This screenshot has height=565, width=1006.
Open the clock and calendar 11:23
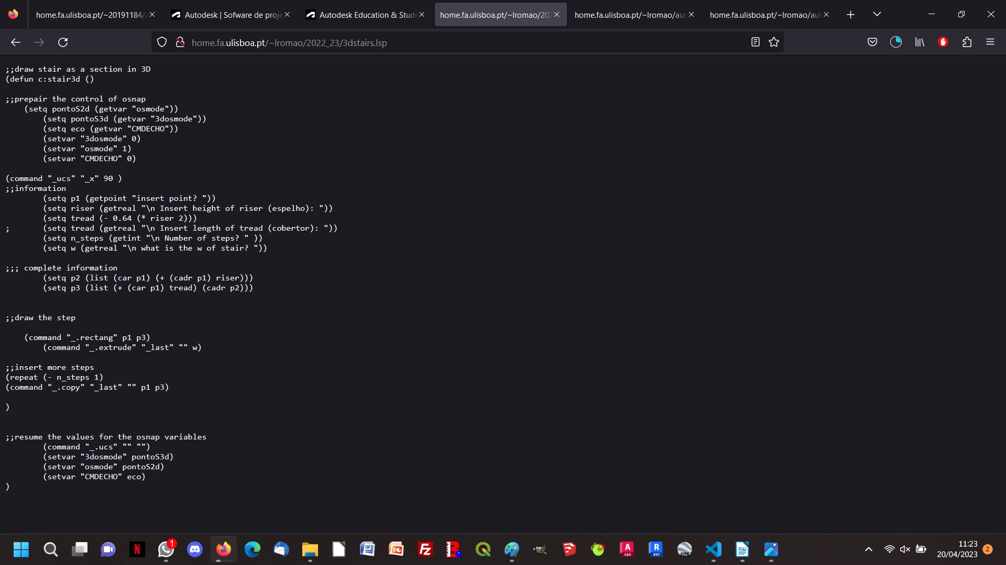957,549
